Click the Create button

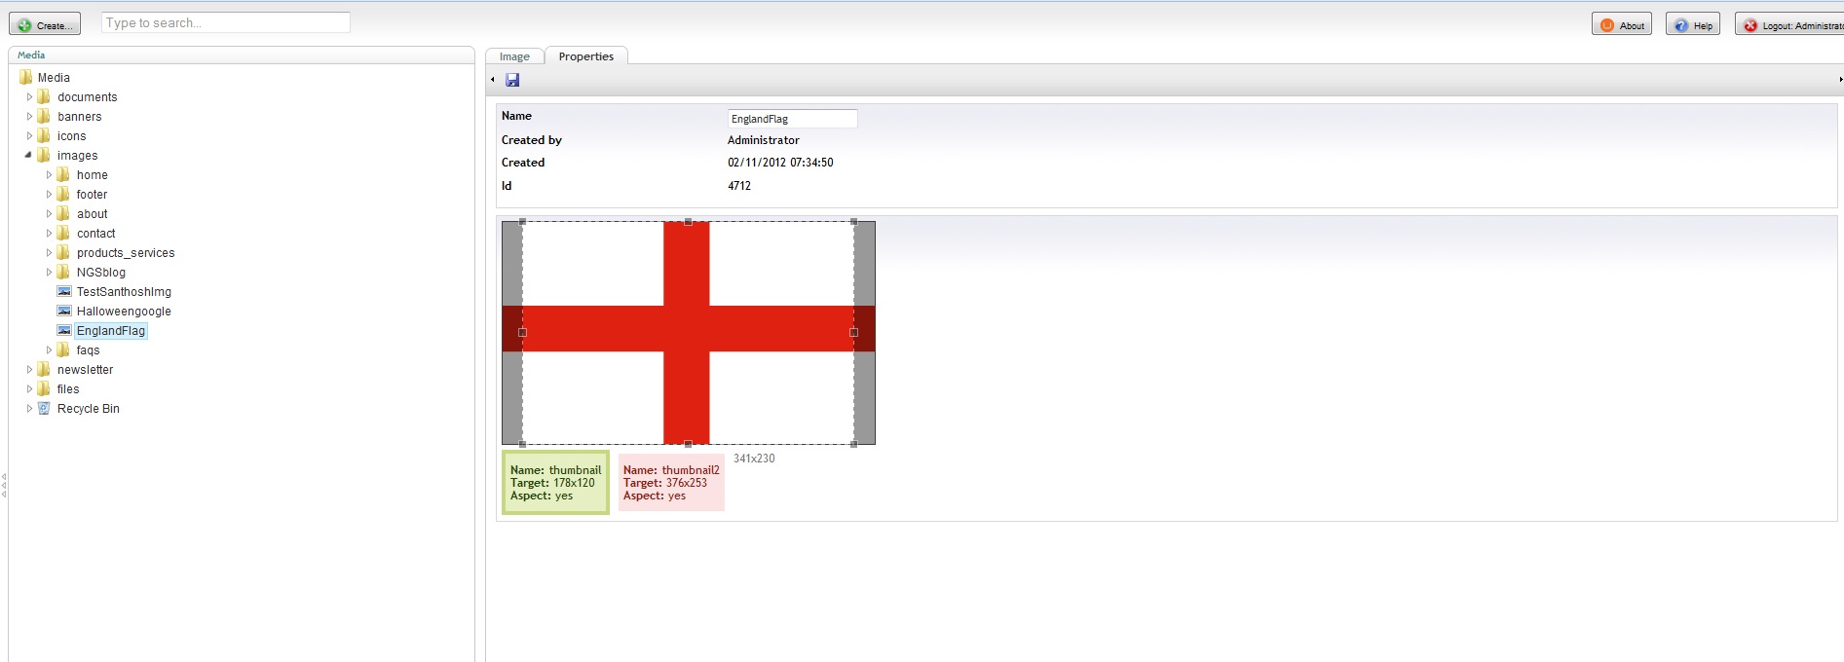pos(45,24)
